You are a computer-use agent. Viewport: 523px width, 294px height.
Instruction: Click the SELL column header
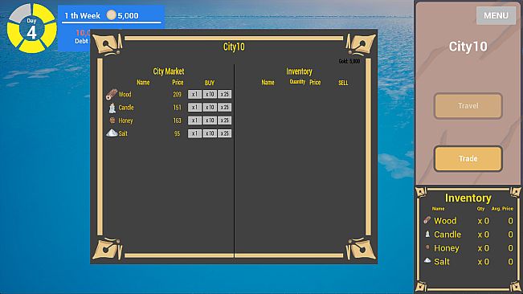tap(343, 83)
